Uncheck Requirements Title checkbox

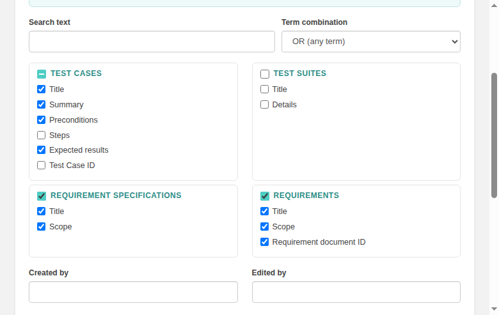(264, 211)
